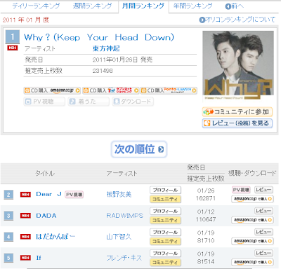Image resolution: width=281 pixels, height=269 pixels.
Task: Open the 年間ランキング tab
Action: coord(192,6)
